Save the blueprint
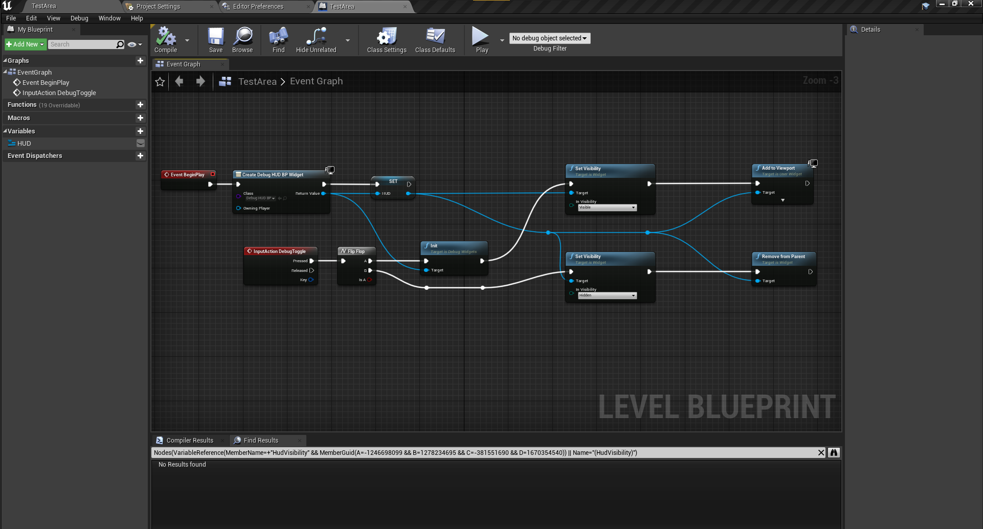Viewport: 983px width, 529px height. (216, 40)
